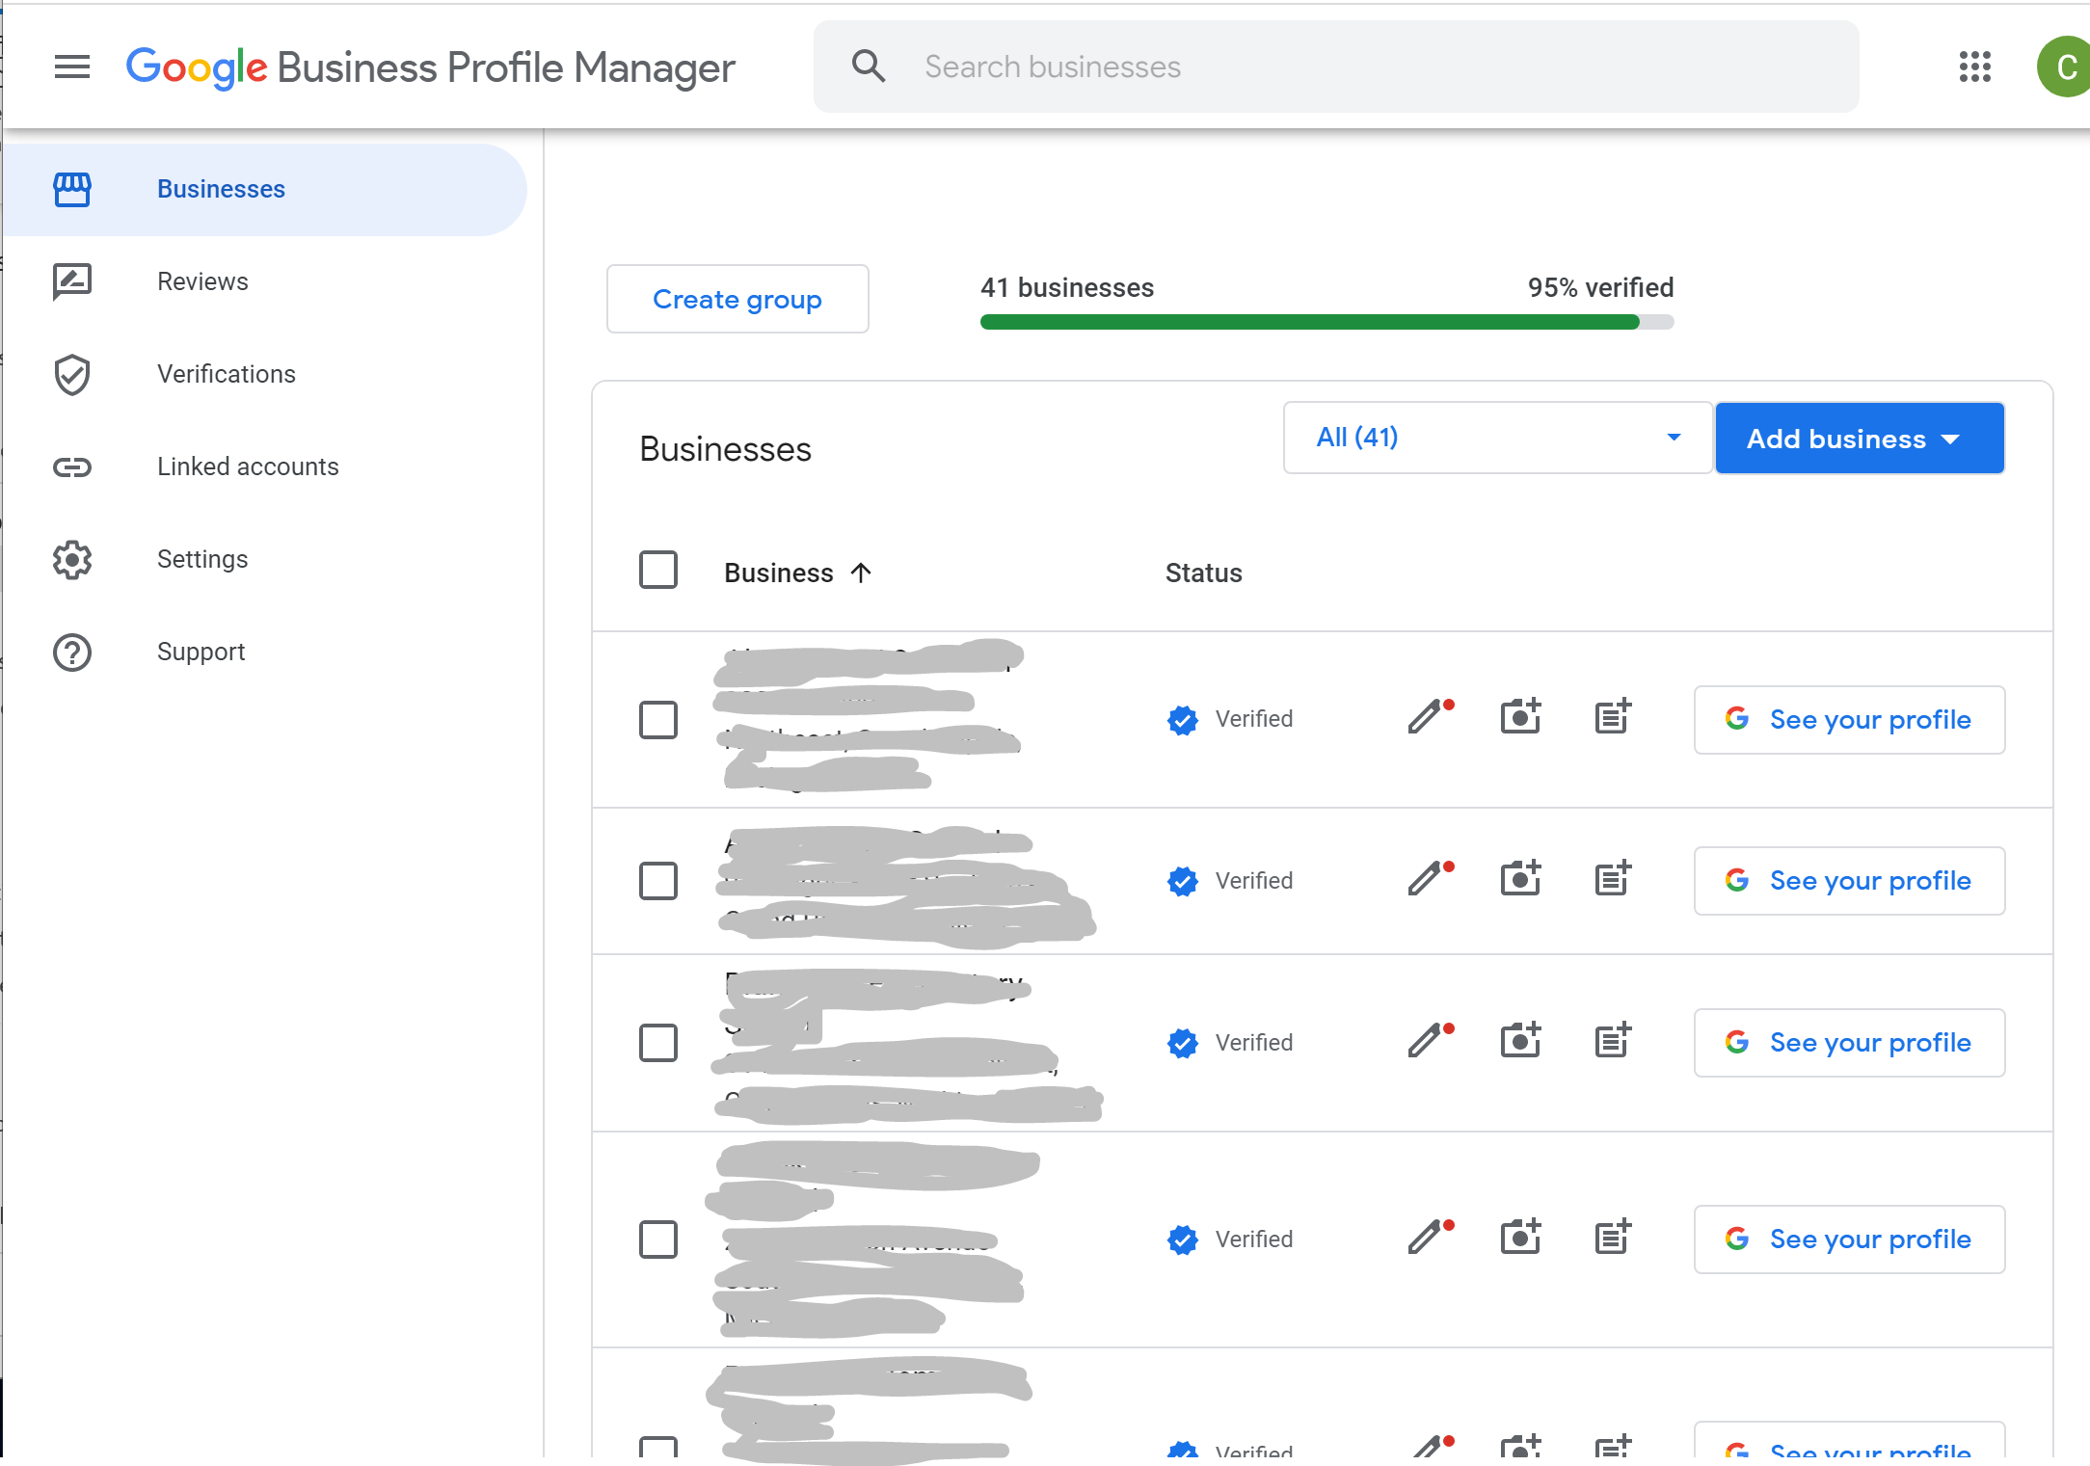This screenshot has height=1466, width=2090.
Task: Open the All (41) filter dropdown
Action: (1497, 438)
